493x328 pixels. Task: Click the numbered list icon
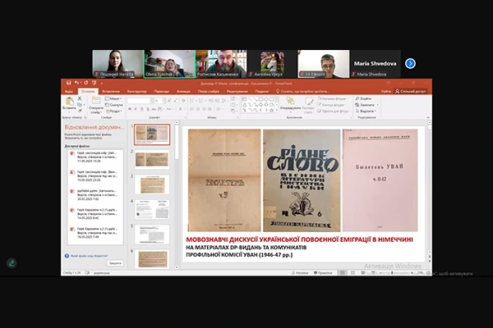point(201,101)
